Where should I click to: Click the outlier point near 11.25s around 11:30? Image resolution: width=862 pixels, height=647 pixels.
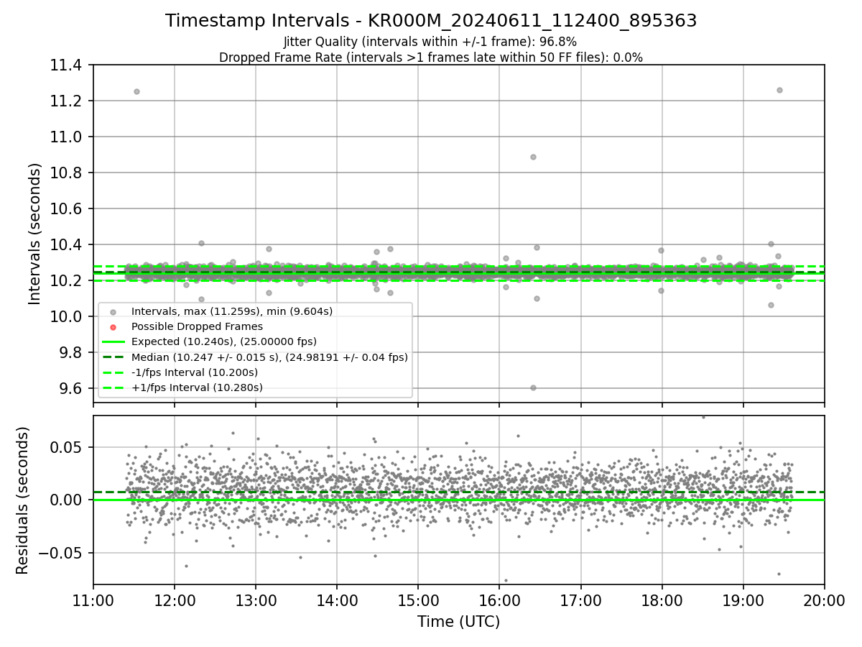pyautogui.click(x=136, y=91)
